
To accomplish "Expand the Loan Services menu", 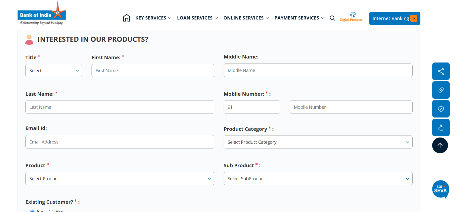I will click(x=197, y=18).
